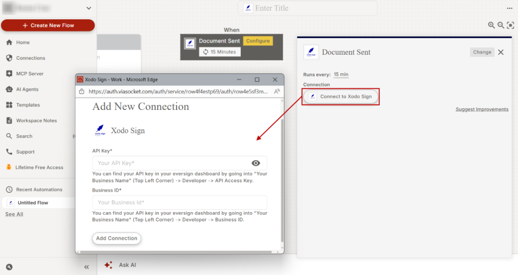Screen dimensions: 518x275
Task: Toggle API key visibility eye icon
Action: click(x=256, y=163)
